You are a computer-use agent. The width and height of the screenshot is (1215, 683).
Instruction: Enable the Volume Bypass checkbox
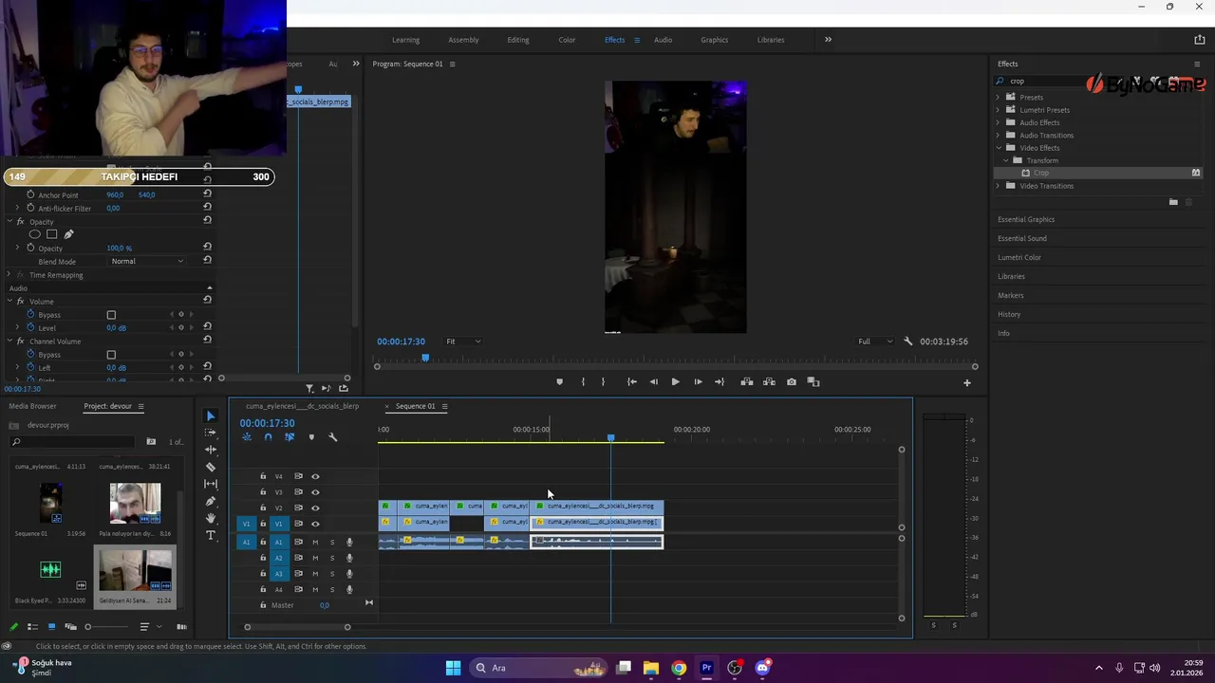tap(111, 315)
